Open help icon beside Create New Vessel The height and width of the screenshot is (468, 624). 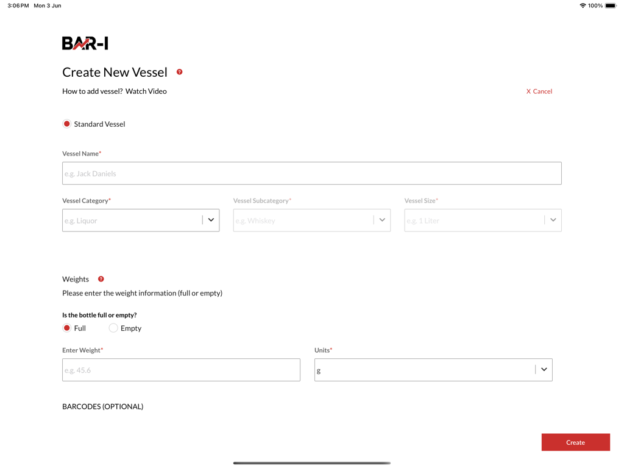[179, 72]
